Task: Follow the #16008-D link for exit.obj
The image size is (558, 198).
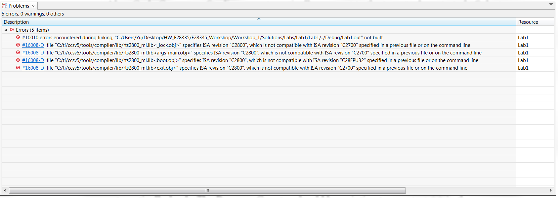Action: (33, 68)
